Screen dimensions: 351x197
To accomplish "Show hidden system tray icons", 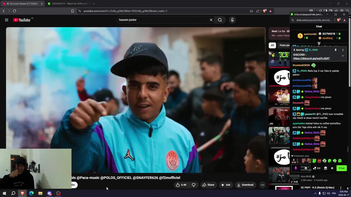I will pos(315,193).
